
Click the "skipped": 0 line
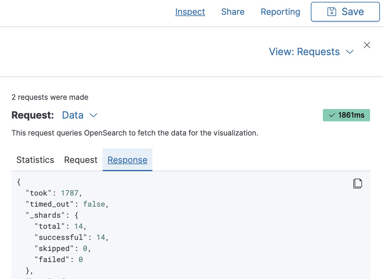click(x=63, y=249)
